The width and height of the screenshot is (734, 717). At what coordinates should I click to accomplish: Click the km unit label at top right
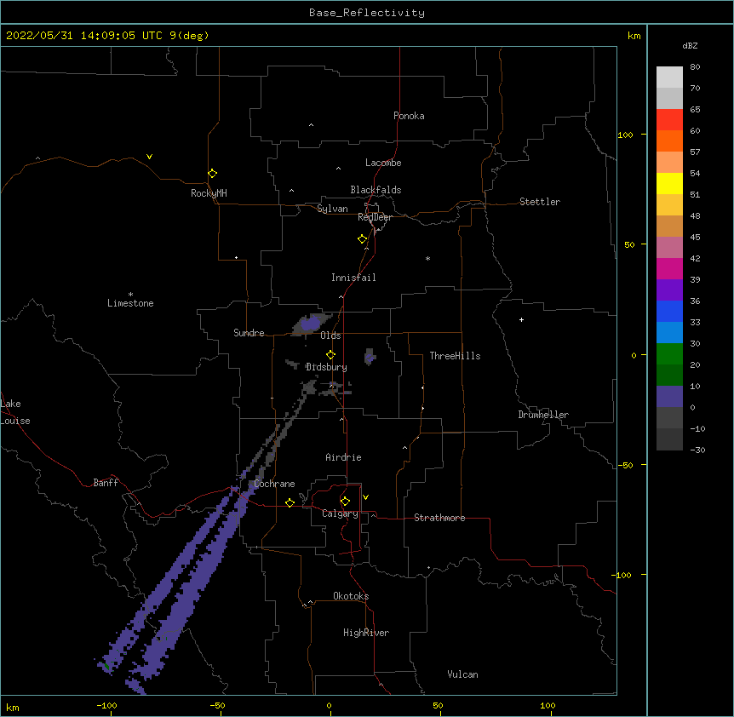tap(634, 36)
